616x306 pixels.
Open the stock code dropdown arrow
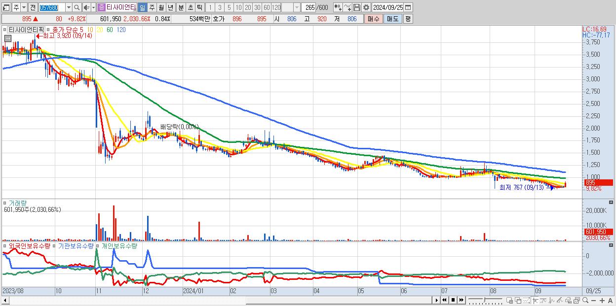(69, 7)
